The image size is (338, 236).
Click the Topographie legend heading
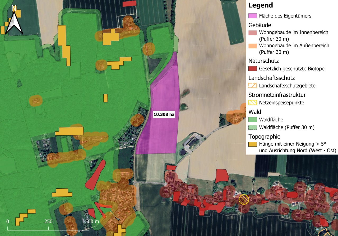[x=264, y=137]
